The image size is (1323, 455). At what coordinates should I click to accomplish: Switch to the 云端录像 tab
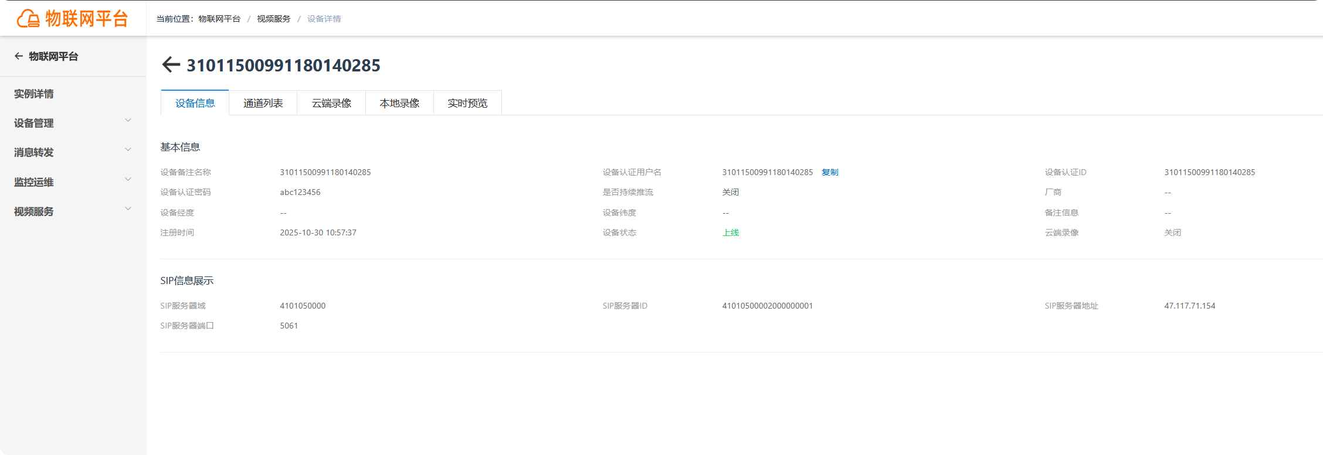tap(331, 103)
